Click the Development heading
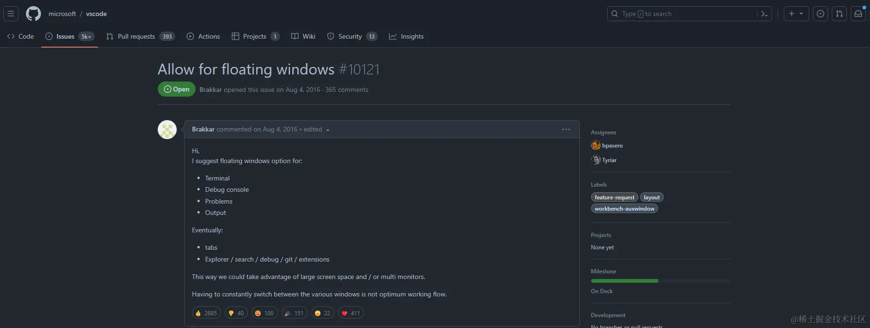Image resolution: width=870 pixels, height=328 pixels. 608,315
